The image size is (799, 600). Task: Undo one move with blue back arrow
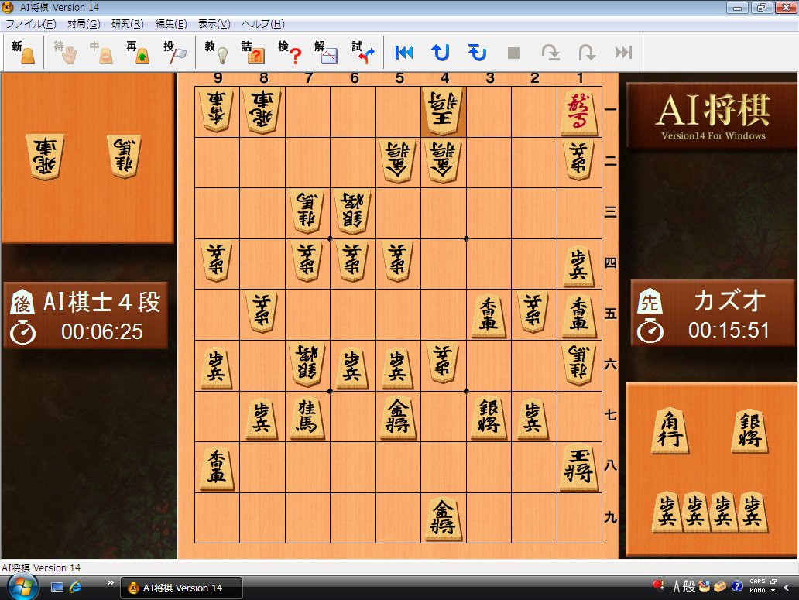point(441,53)
